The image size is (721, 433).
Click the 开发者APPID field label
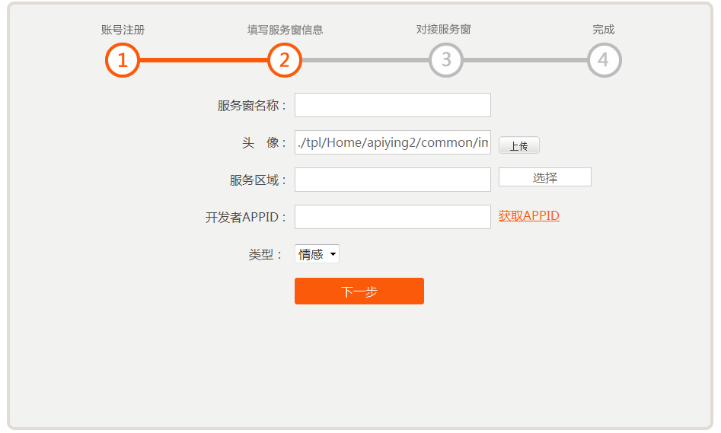tap(245, 218)
